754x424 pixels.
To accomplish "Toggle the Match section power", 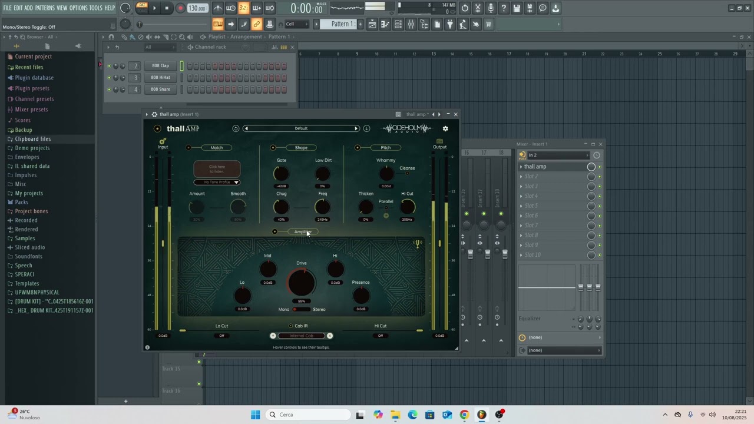I will click(188, 148).
